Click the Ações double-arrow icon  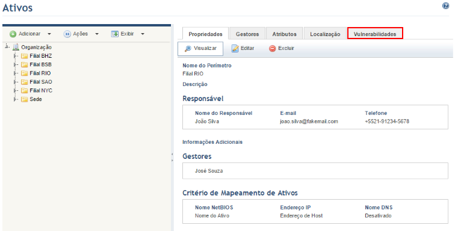(67, 34)
